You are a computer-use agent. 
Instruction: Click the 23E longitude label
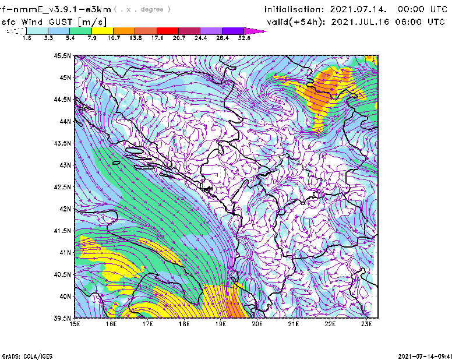366,324
